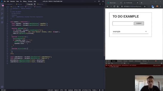Click the to-do text input box
This screenshot has height=91, width=163.
coord(123,24)
